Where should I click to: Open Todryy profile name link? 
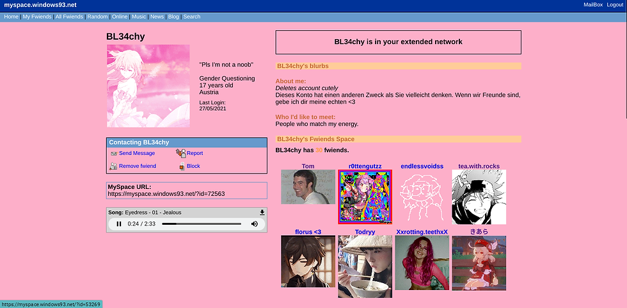point(365,232)
